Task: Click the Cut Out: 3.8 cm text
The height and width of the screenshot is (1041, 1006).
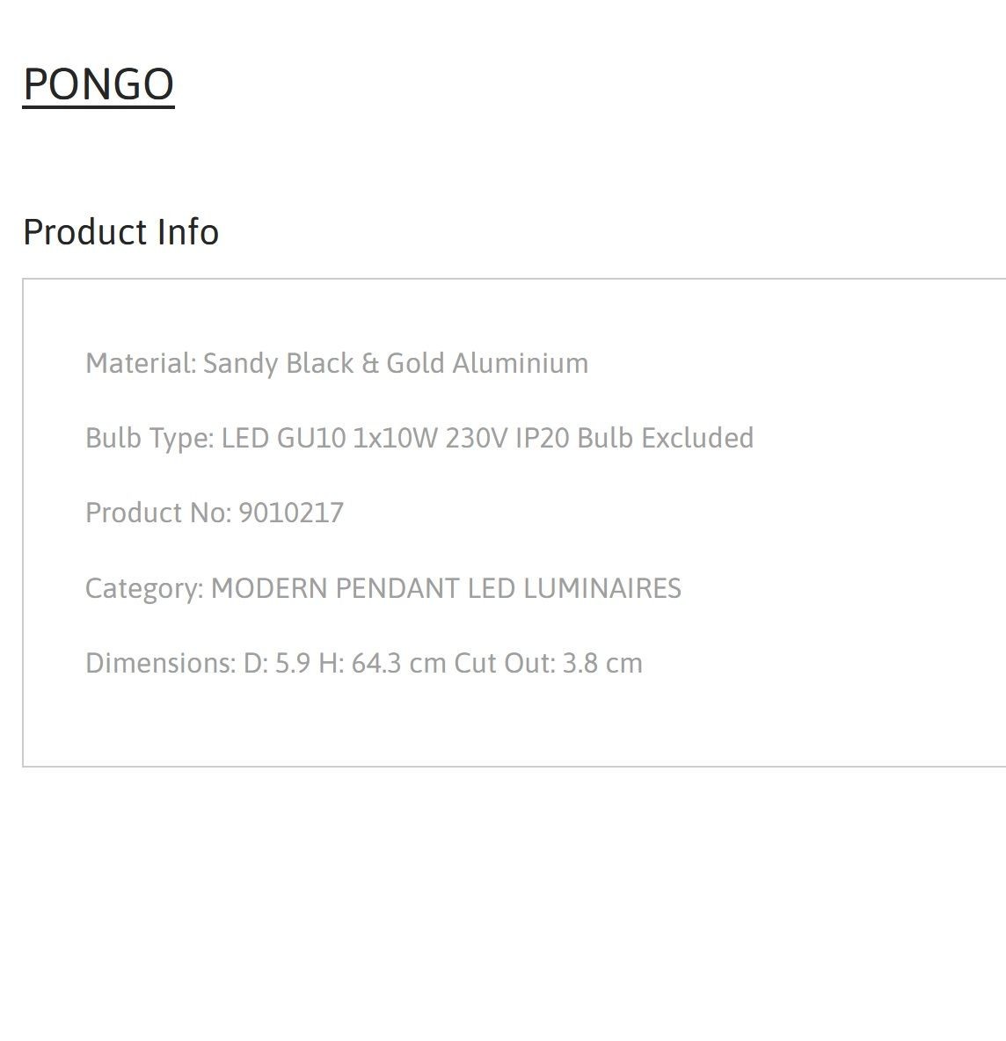Action: [x=548, y=663]
